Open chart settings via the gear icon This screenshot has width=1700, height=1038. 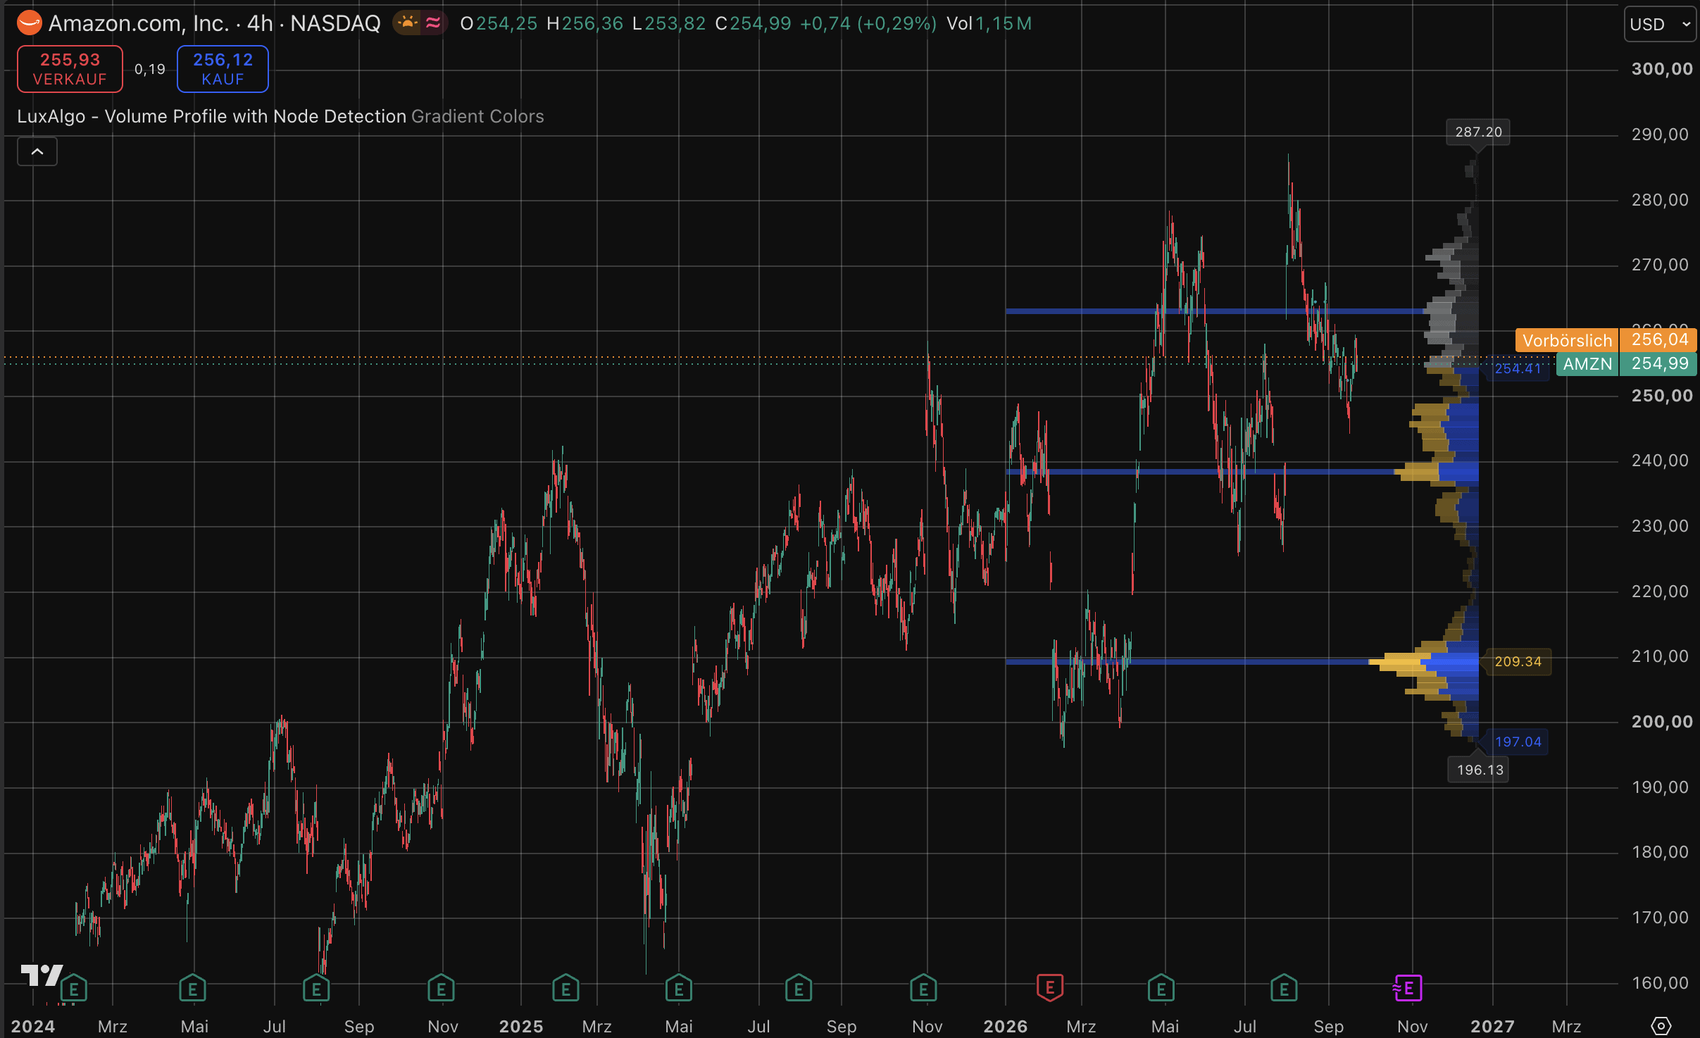[x=1661, y=1026]
